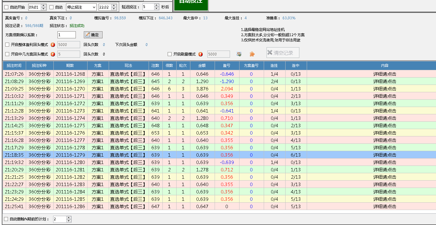436x225 pixels.
Task: Sort by the 投注时间 column header
Action: tap(14, 66)
